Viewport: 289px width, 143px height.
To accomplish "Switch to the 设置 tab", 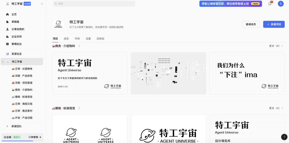I will pos(88,39).
